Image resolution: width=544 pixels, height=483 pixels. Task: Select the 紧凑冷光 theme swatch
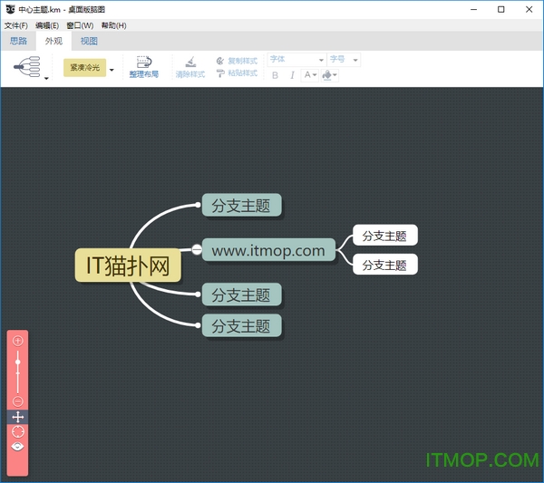84,67
